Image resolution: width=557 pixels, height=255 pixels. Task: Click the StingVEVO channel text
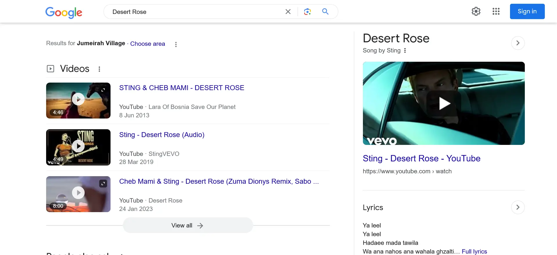click(x=164, y=154)
